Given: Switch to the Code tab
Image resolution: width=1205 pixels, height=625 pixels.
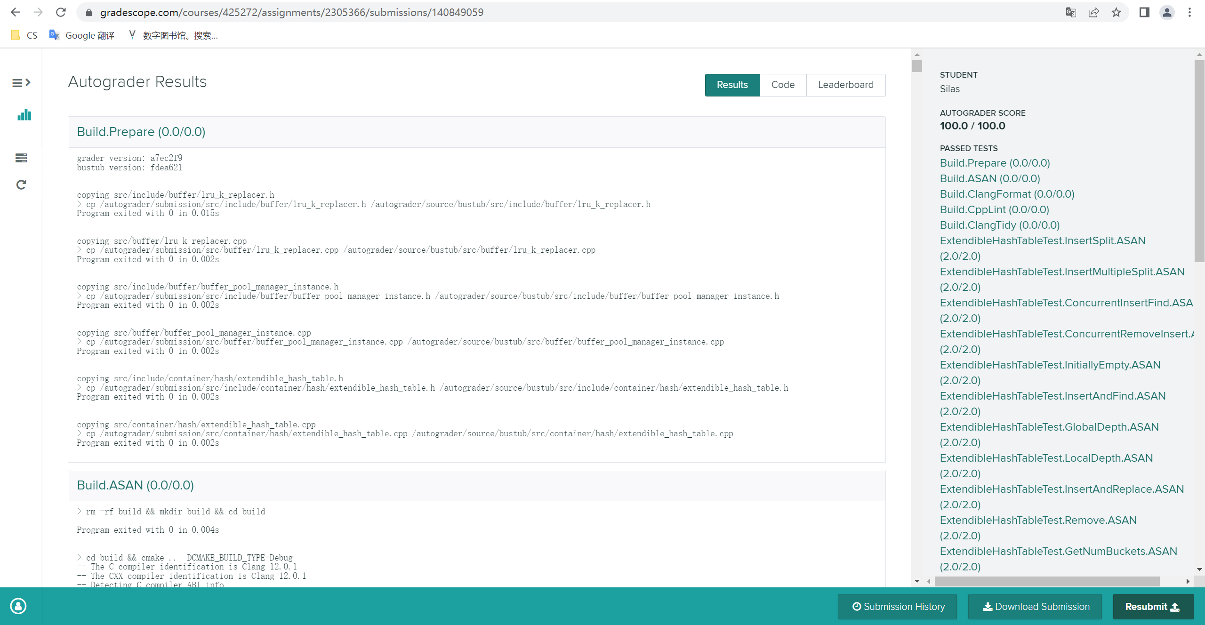Looking at the screenshot, I should click(782, 85).
